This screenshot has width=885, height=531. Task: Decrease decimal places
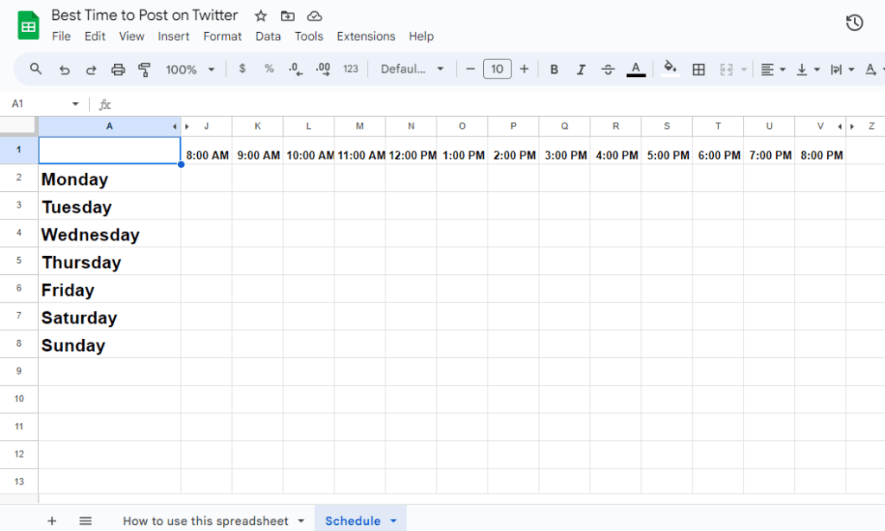296,68
